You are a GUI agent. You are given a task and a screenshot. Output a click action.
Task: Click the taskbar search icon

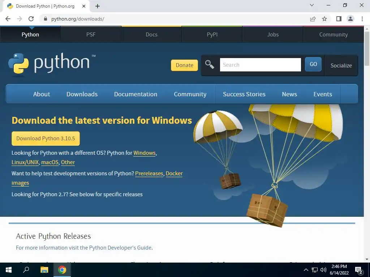[26, 270]
